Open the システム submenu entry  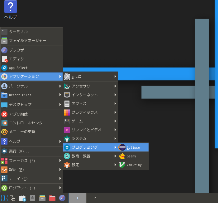click(91, 139)
